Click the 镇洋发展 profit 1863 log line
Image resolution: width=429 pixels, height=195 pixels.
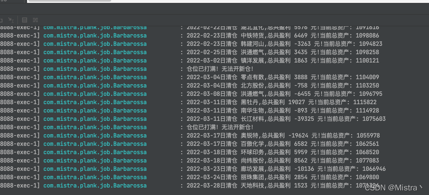[x=190, y=60]
